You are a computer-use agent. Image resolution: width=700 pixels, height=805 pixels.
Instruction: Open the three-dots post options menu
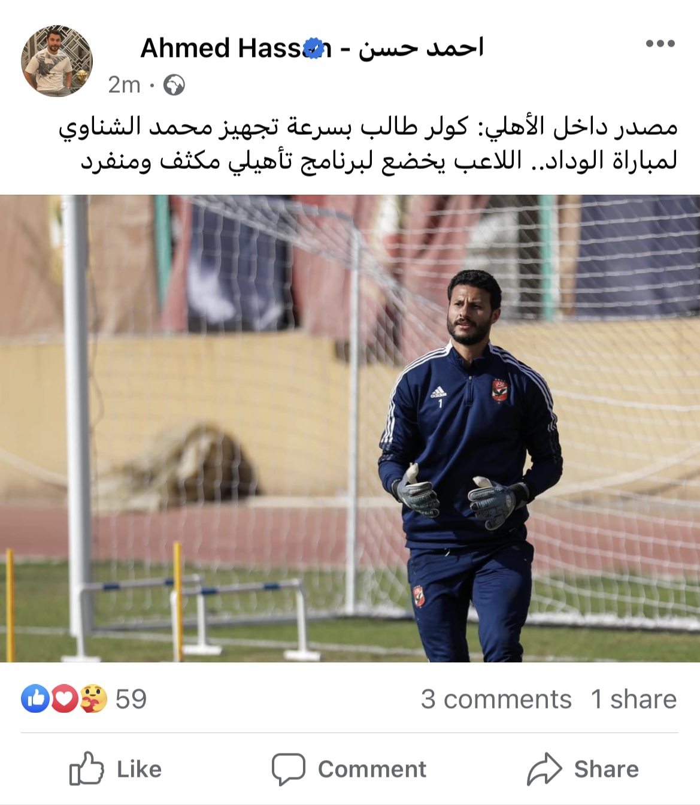pyautogui.click(x=660, y=44)
